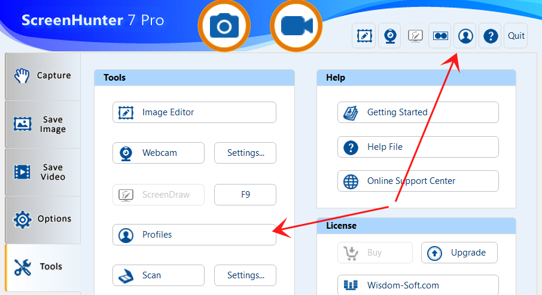
Task: Click the F9 hotkey button
Action: [x=245, y=194]
